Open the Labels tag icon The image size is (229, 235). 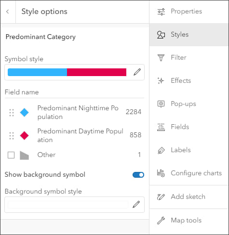(161, 150)
